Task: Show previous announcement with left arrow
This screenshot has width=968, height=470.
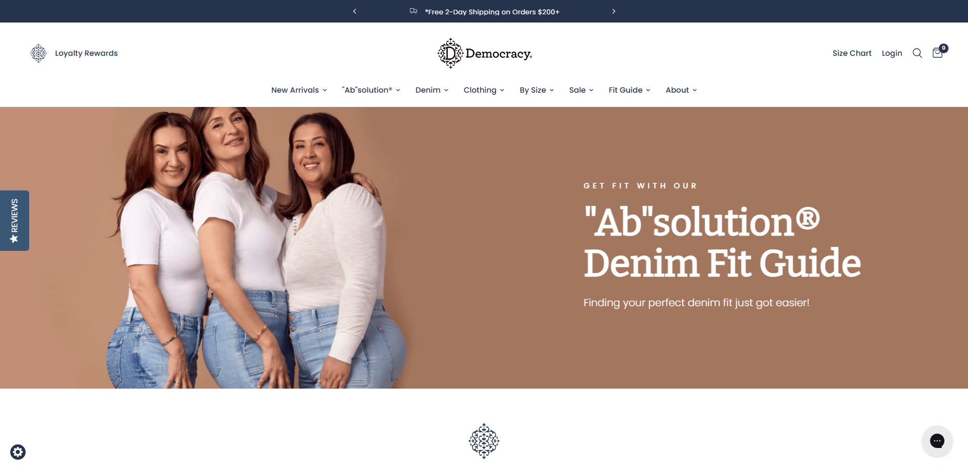Action: pos(355,11)
